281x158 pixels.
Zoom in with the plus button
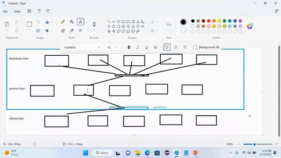tap(276, 144)
